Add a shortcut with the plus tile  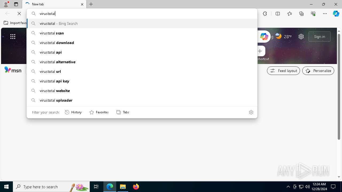[x=260, y=51]
